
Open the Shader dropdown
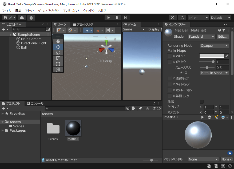(x=201, y=37)
